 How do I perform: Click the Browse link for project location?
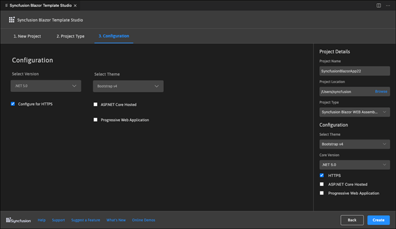click(381, 91)
